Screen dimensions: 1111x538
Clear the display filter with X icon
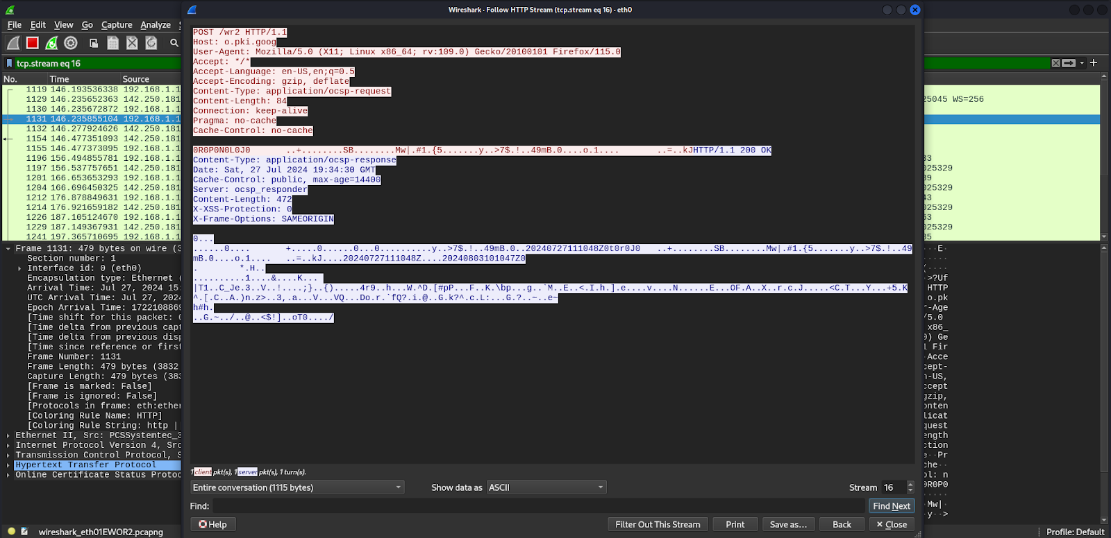(1056, 63)
